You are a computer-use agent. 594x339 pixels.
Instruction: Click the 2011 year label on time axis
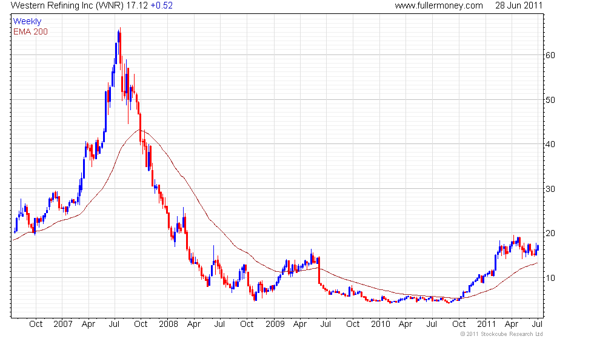pos(486,324)
